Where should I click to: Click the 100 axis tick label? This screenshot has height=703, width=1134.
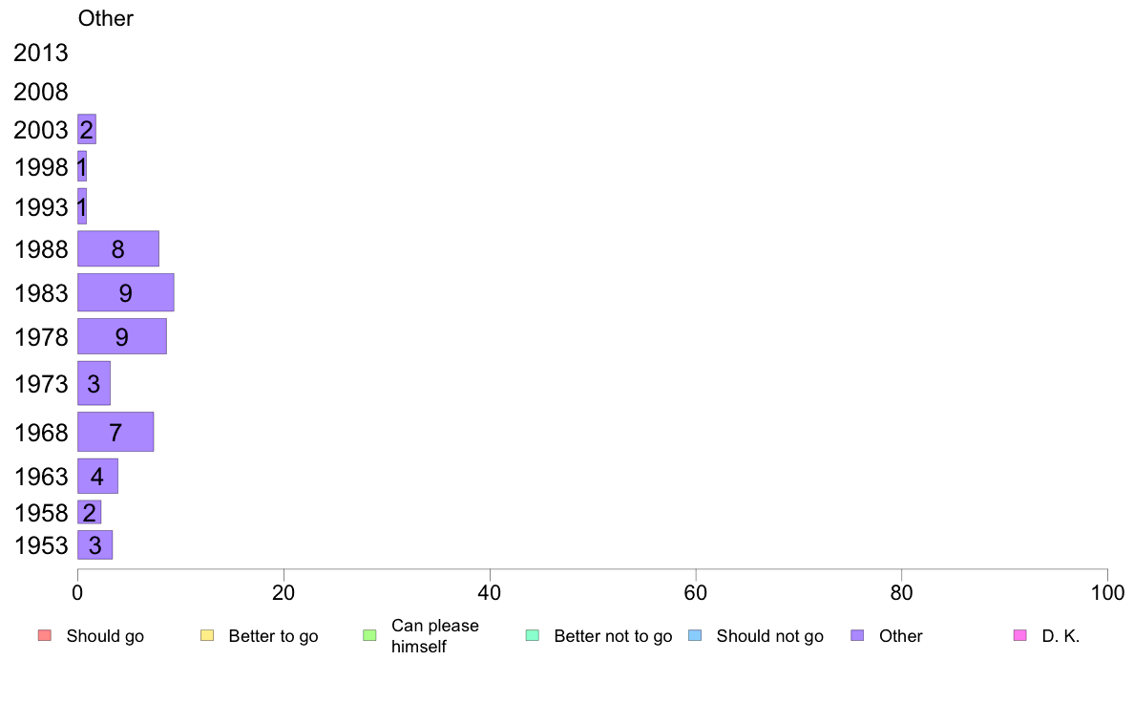click(x=1107, y=593)
